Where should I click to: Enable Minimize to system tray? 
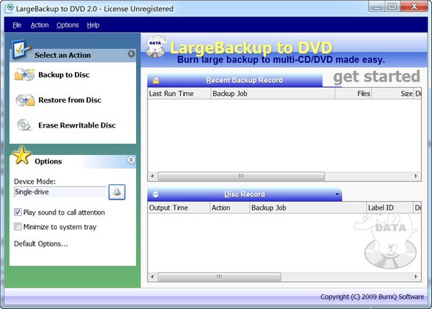(x=17, y=227)
